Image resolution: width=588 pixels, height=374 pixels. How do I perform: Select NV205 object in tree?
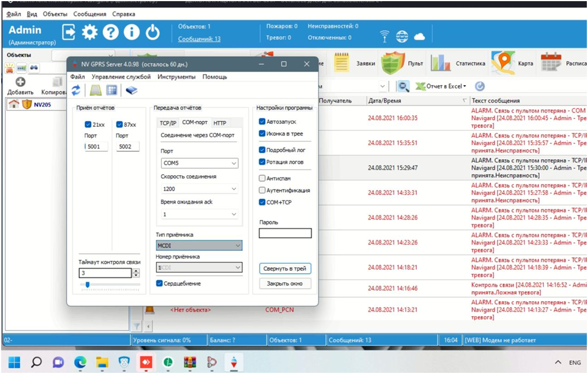point(42,105)
